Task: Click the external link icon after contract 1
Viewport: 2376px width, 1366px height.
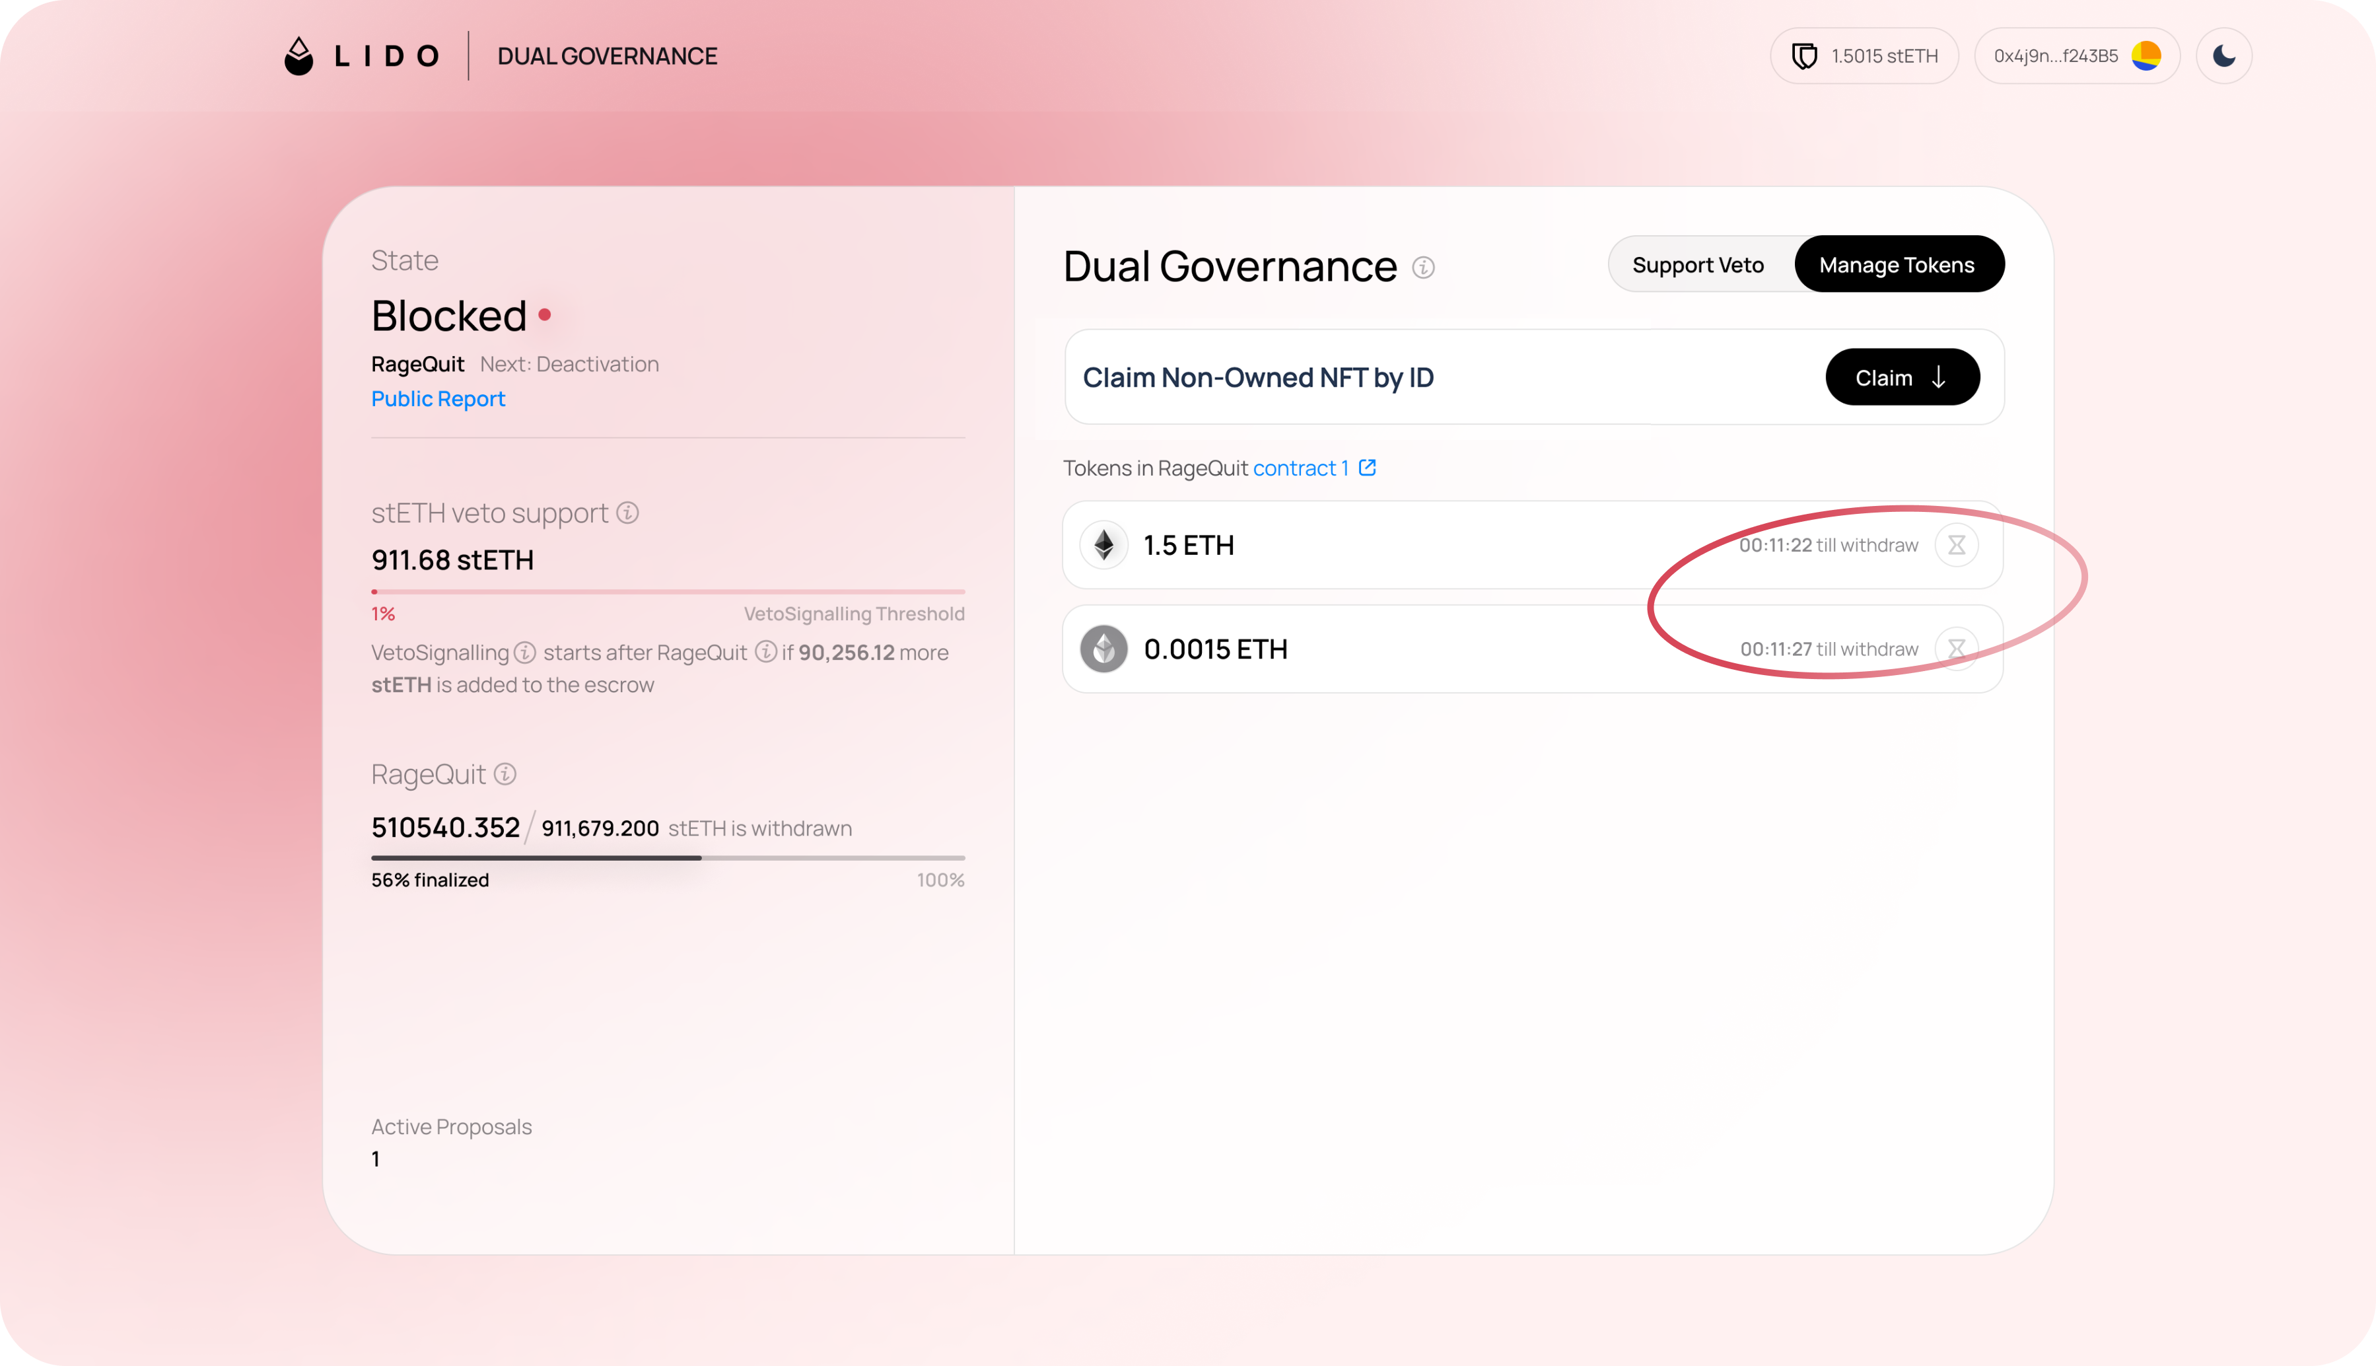Action: pyautogui.click(x=1368, y=467)
